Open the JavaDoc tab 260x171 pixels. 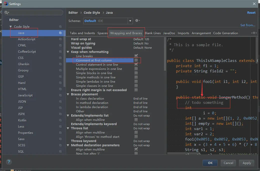[x=169, y=33]
